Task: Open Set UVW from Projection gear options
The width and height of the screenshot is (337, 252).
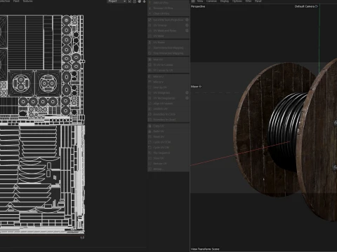Action: (187, 20)
